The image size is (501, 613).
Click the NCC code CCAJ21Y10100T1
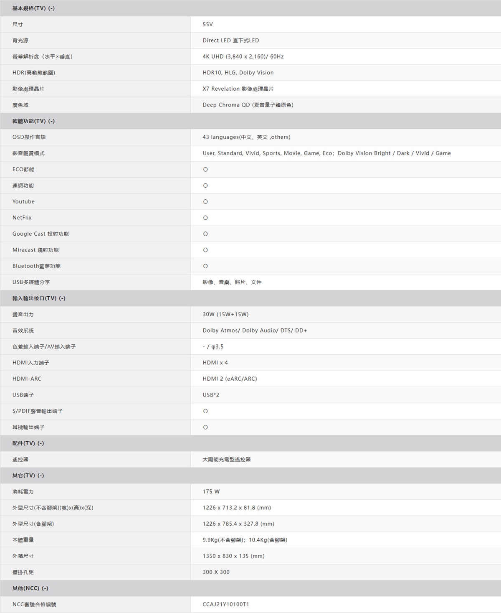[226, 605]
